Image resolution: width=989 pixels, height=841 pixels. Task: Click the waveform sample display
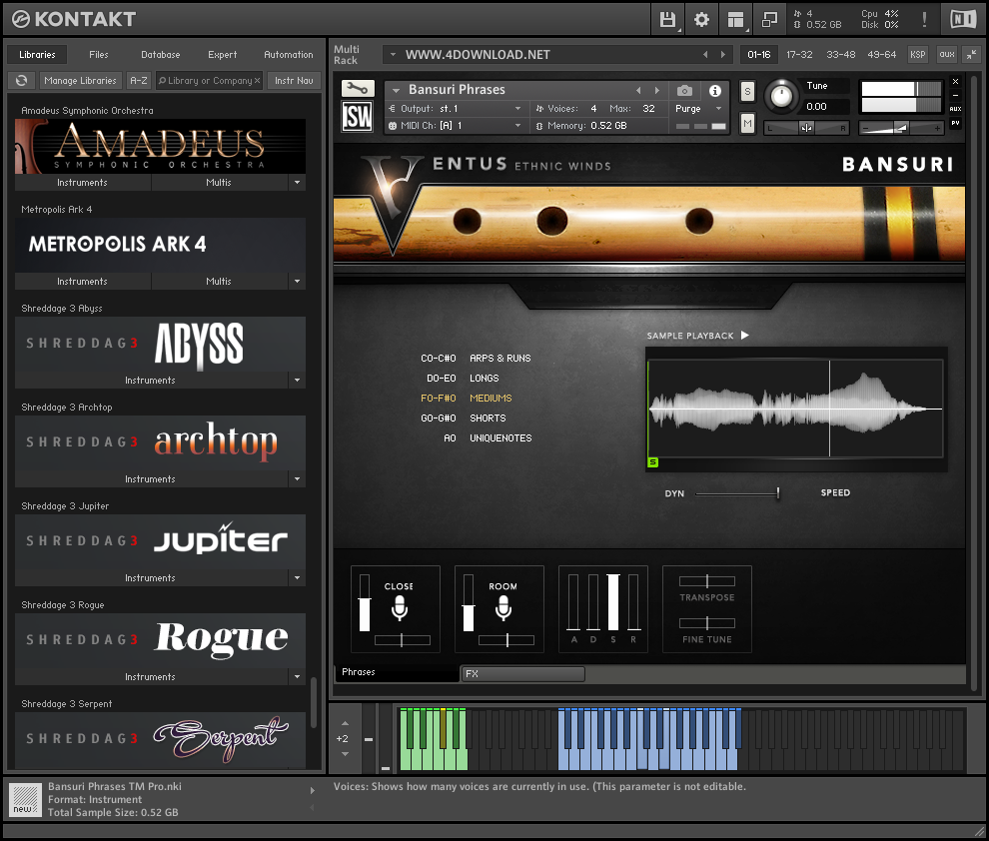point(795,409)
